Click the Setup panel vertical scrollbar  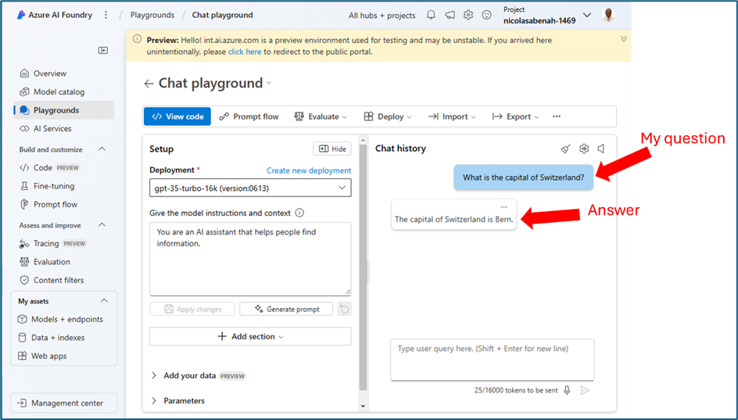tap(363, 267)
